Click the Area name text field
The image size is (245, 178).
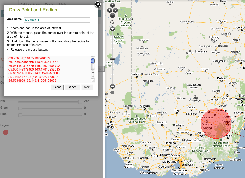click(57, 20)
